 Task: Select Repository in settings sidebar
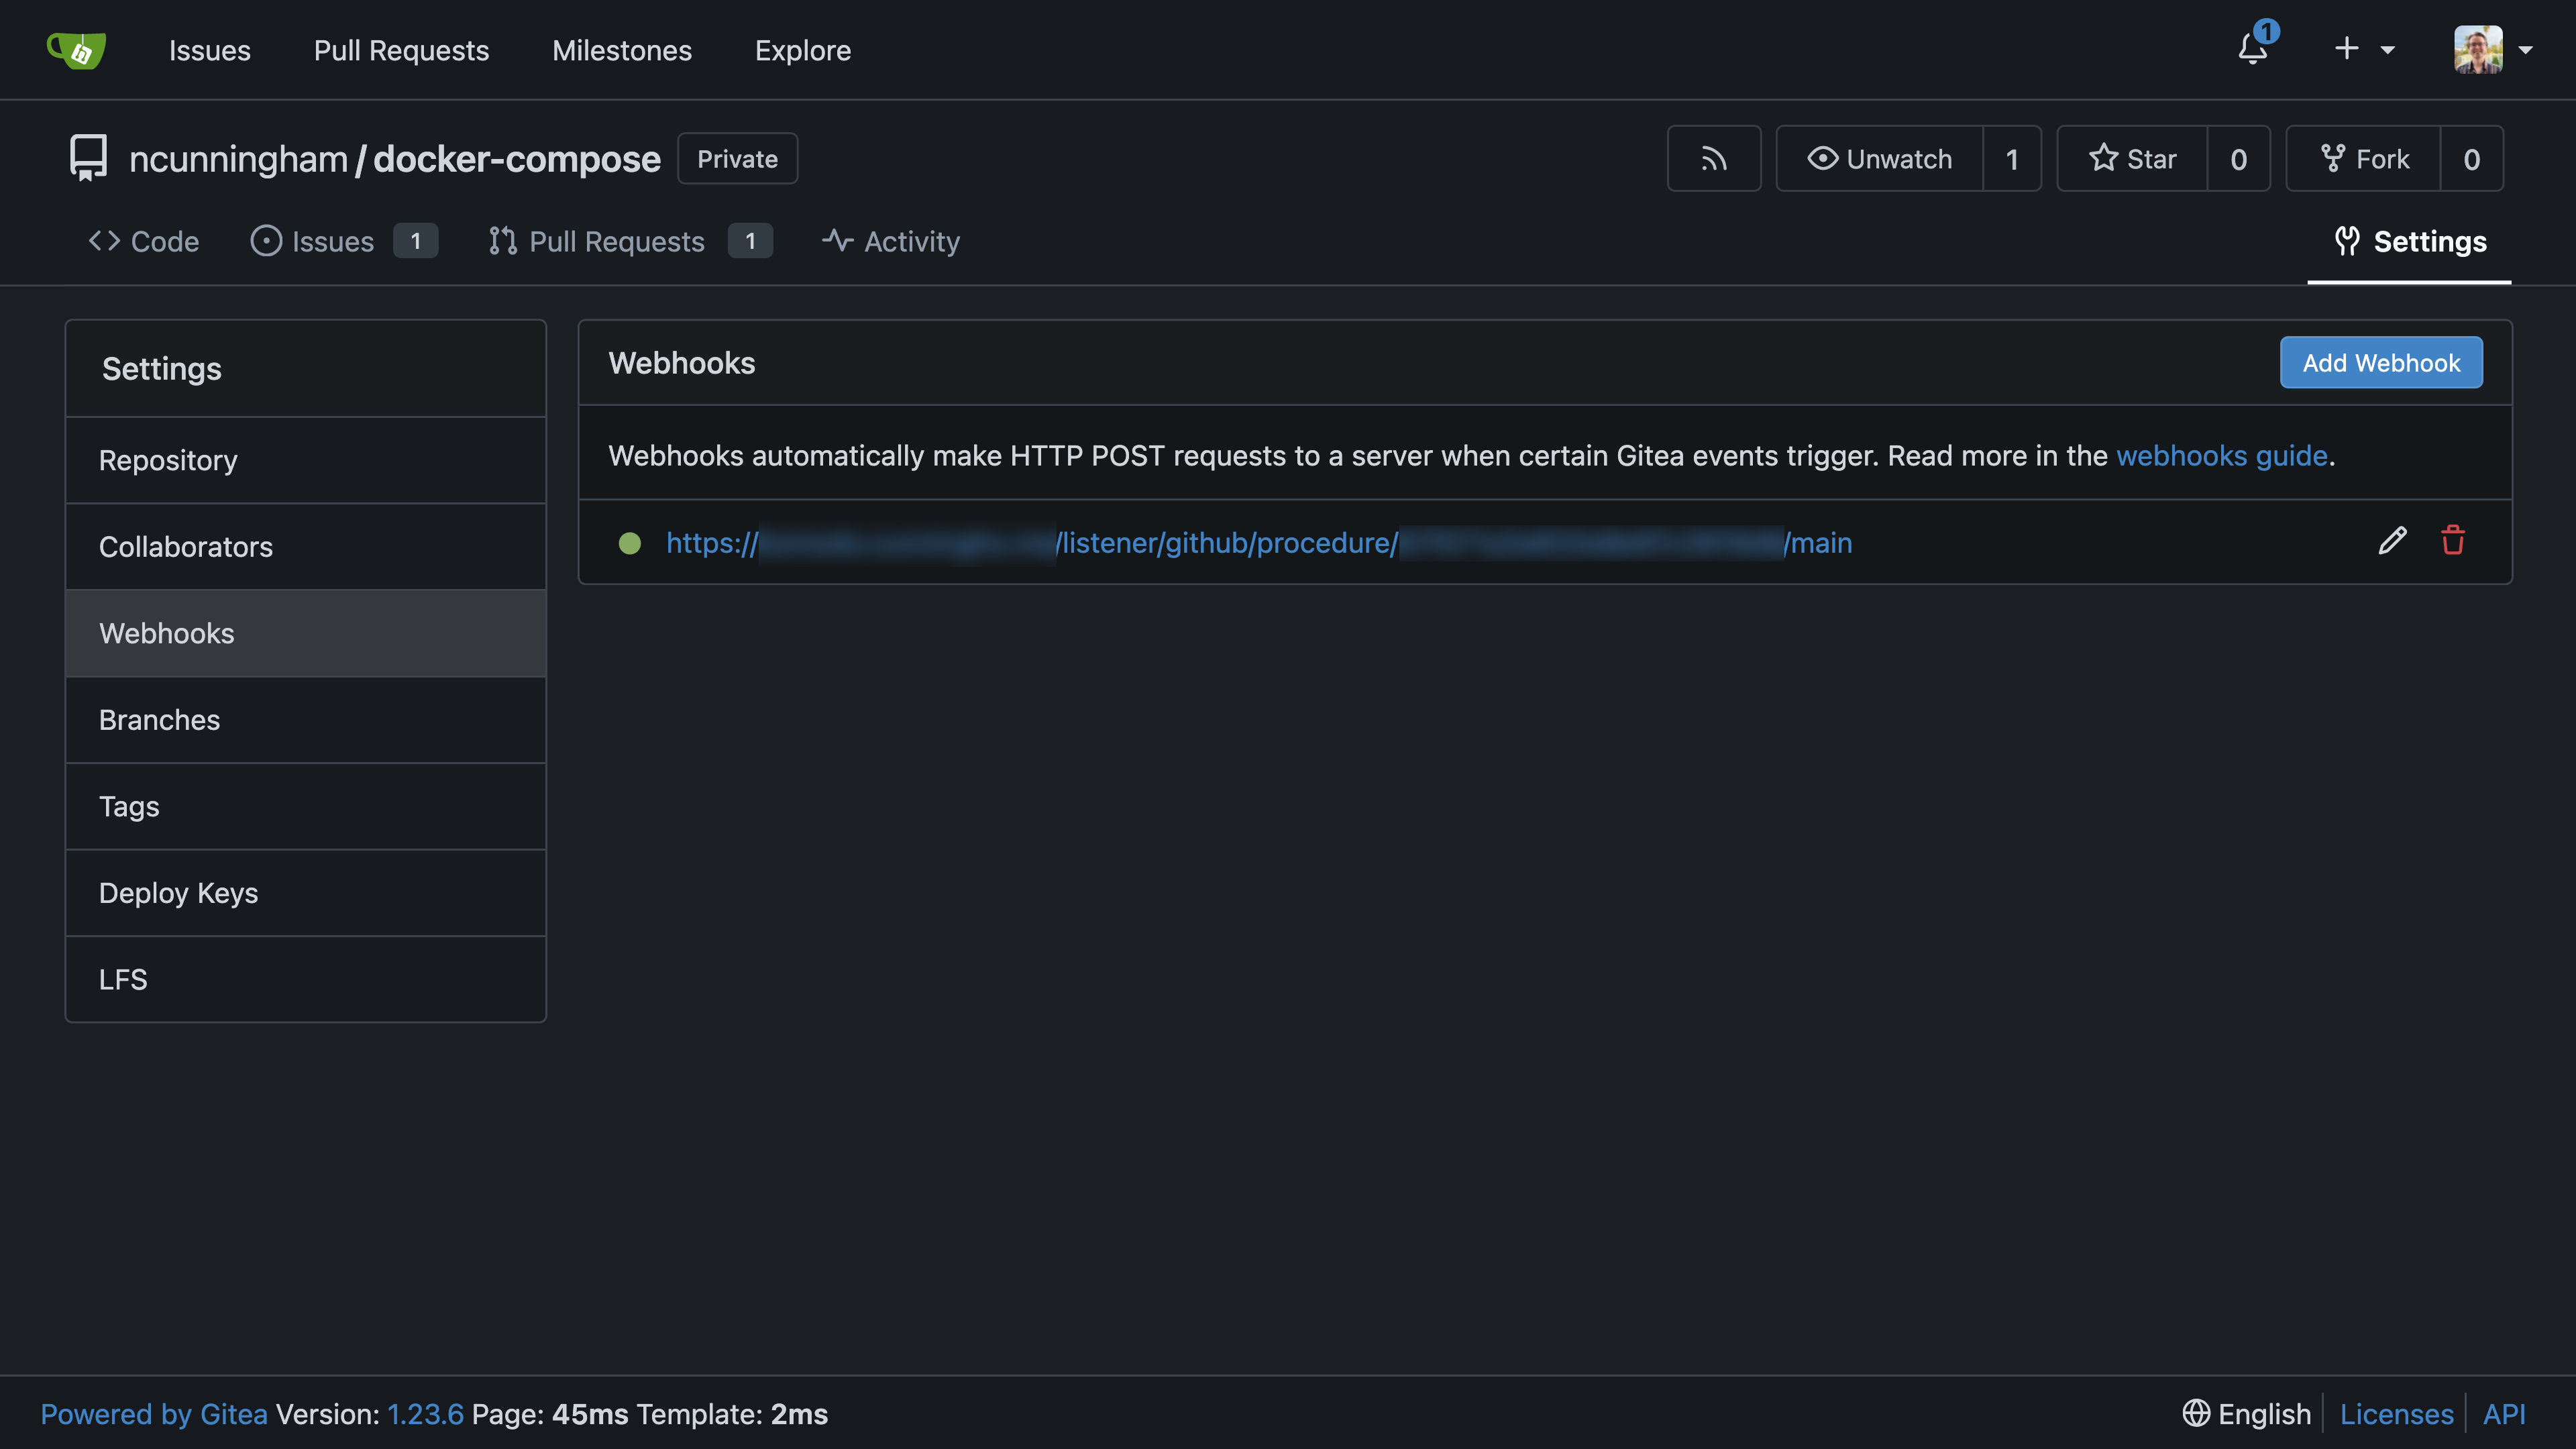(x=306, y=460)
